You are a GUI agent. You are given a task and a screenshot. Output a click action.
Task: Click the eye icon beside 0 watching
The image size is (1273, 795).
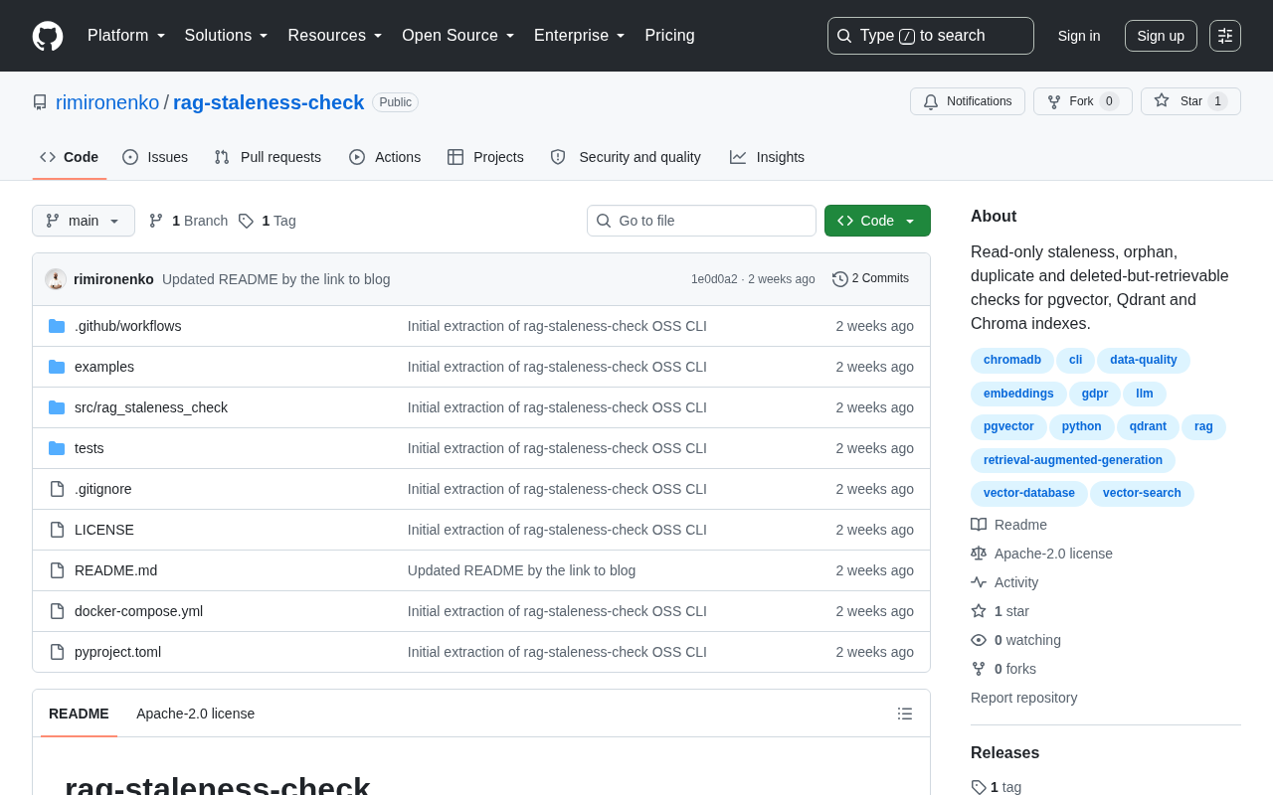(979, 640)
